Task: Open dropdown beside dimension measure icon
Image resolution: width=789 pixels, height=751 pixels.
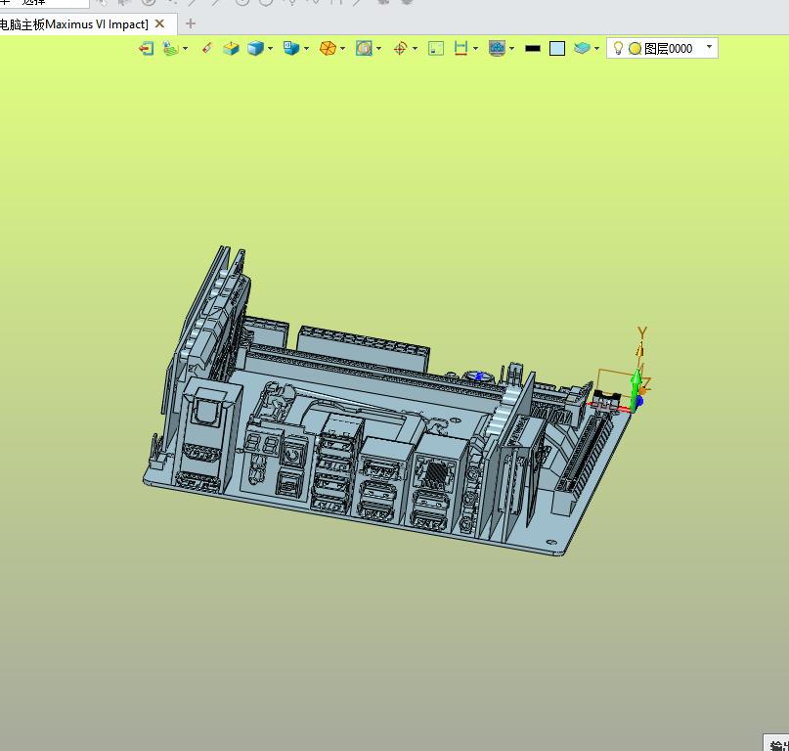Action: [x=475, y=48]
